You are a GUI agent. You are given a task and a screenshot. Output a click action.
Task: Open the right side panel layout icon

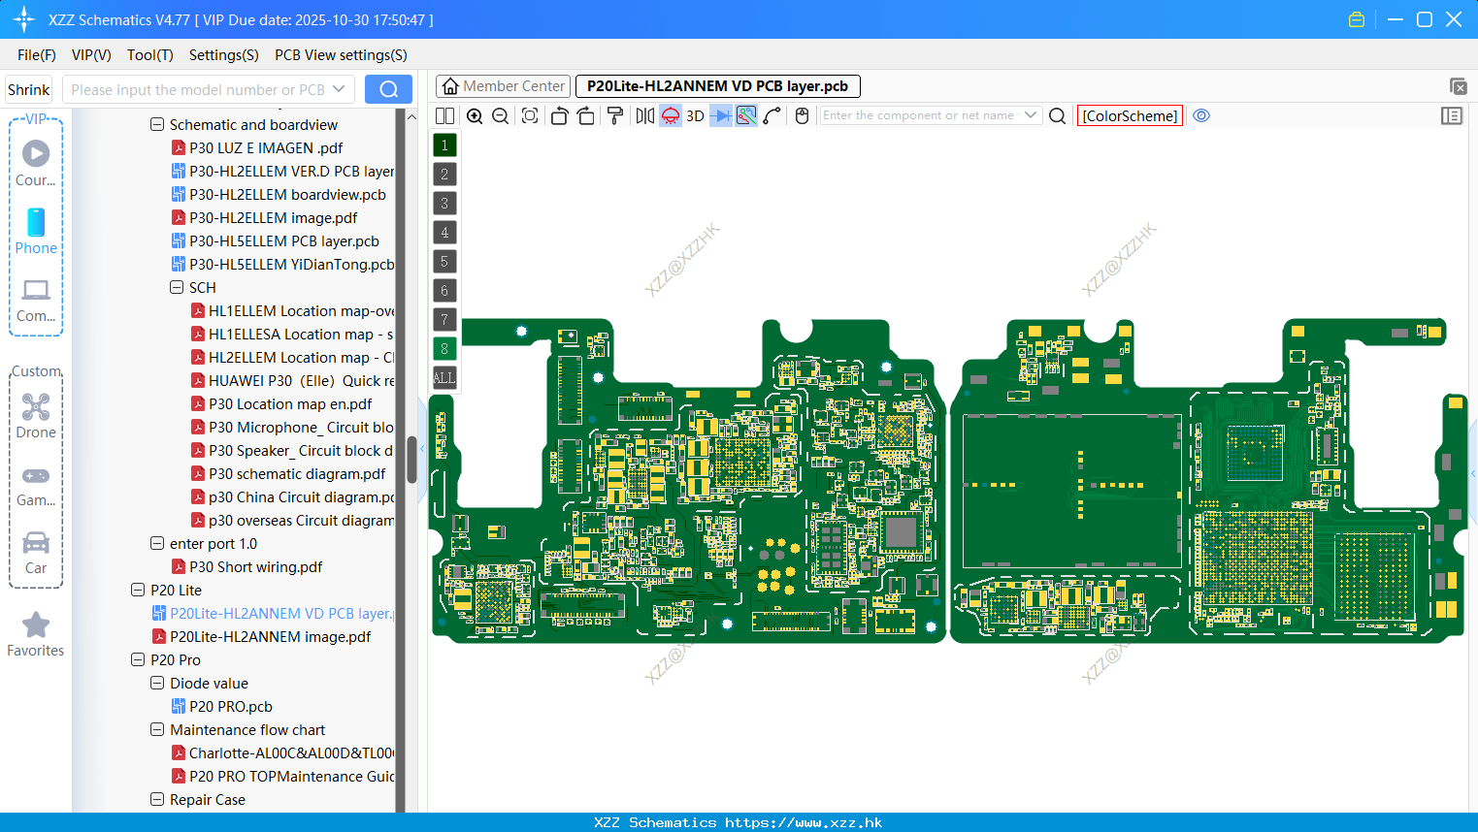tap(1452, 116)
